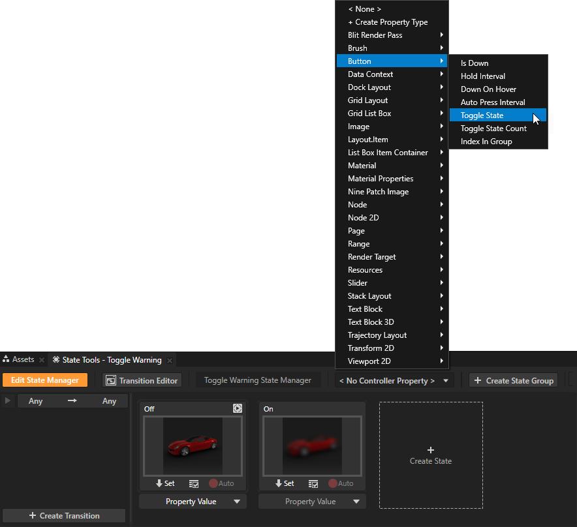The image size is (577, 527).
Task: Expand the Any to Any transition row
Action: pos(8,400)
